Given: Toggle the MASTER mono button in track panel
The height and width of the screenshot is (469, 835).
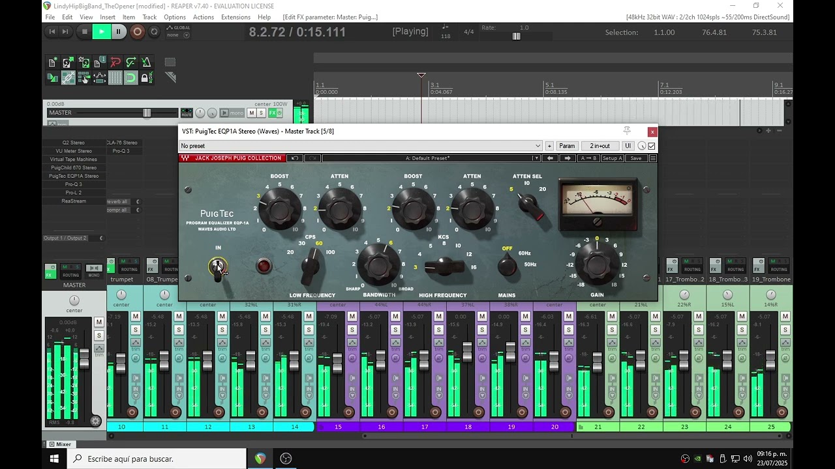Looking at the screenshot, I should [x=232, y=113].
